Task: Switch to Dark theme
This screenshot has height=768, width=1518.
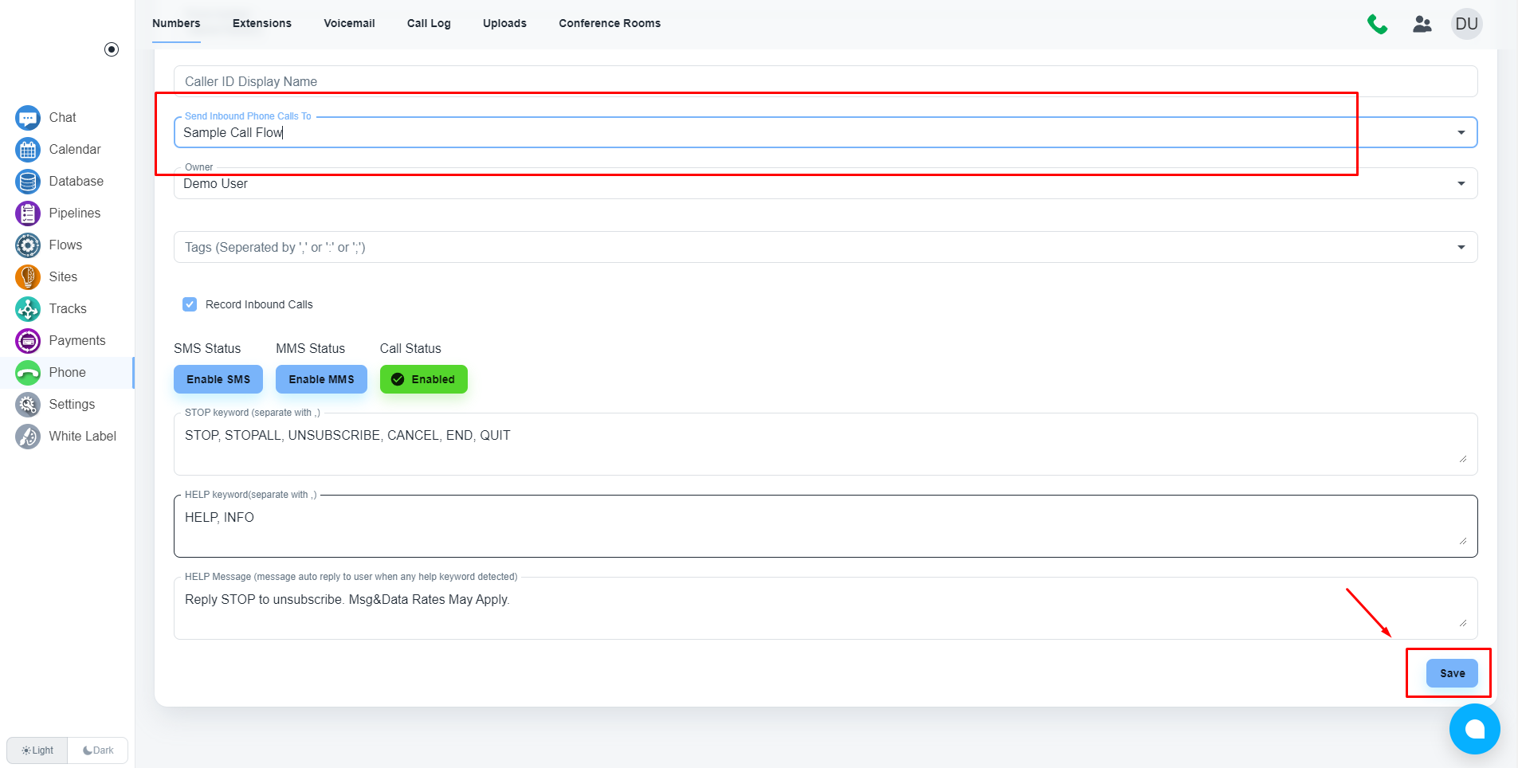Action: [98, 750]
